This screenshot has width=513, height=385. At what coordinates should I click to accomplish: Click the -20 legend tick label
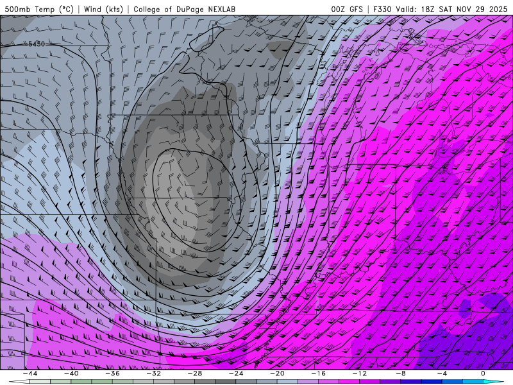coord(277,373)
